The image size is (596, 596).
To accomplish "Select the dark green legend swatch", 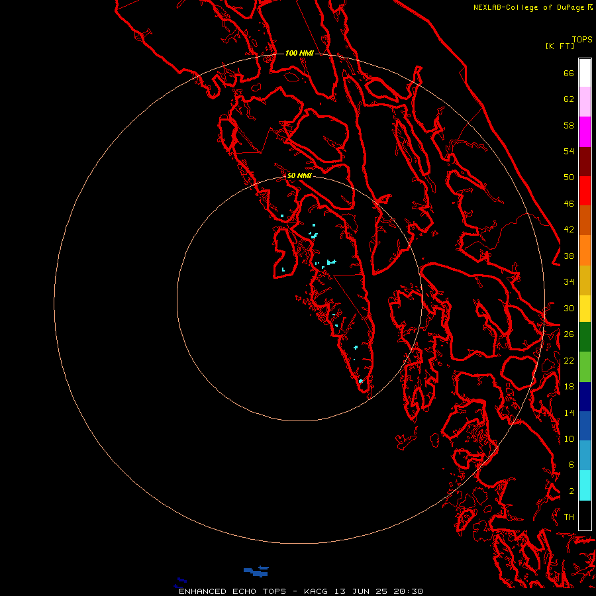I will coord(585,337).
